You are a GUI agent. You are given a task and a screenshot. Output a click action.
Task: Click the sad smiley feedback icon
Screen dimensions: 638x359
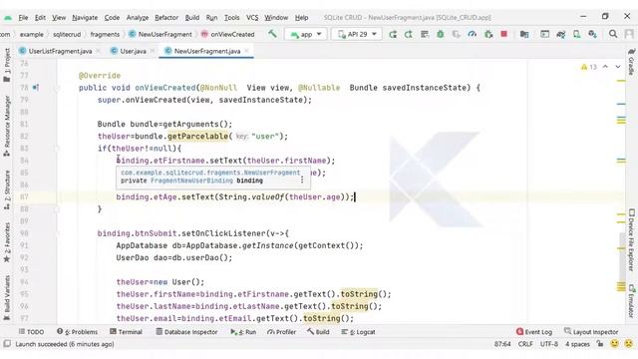click(x=629, y=343)
